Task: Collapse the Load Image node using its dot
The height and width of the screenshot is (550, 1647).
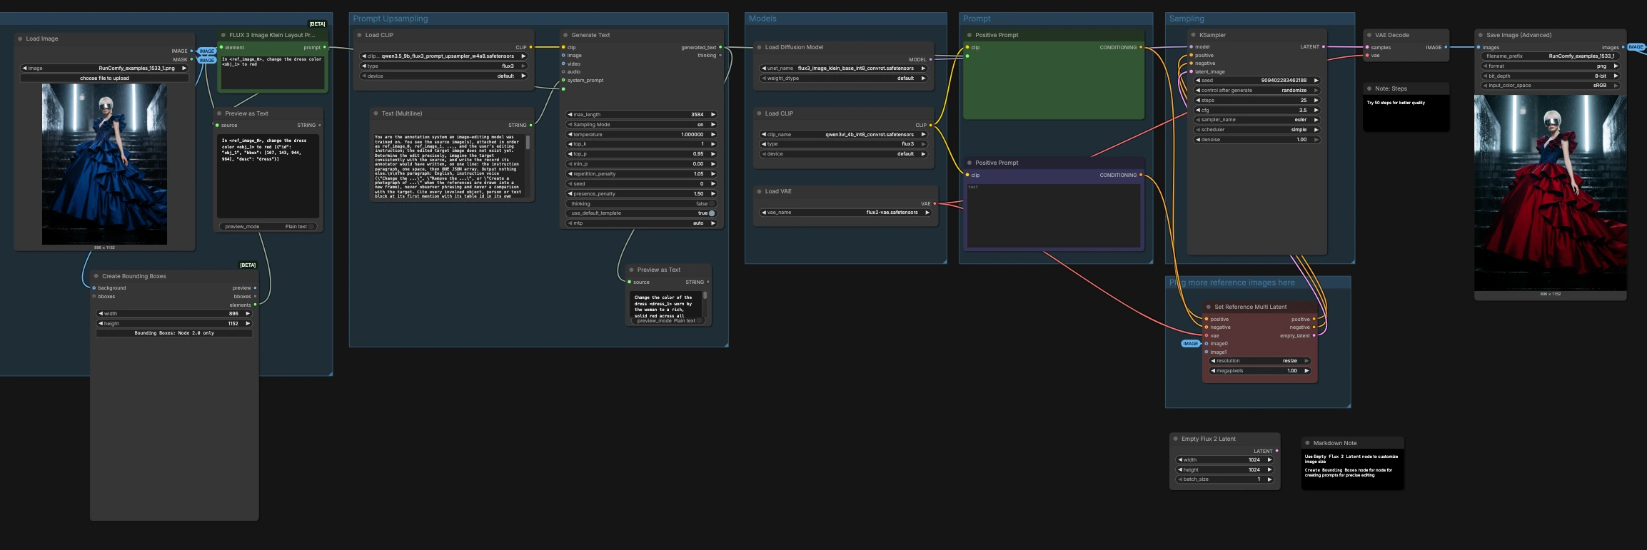Action: (x=20, y=39)
